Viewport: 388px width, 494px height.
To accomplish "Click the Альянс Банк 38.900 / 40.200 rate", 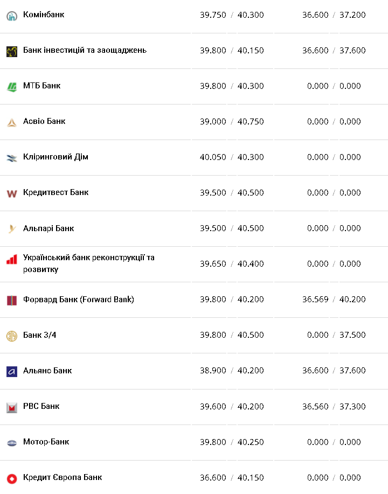I will 232,371.
